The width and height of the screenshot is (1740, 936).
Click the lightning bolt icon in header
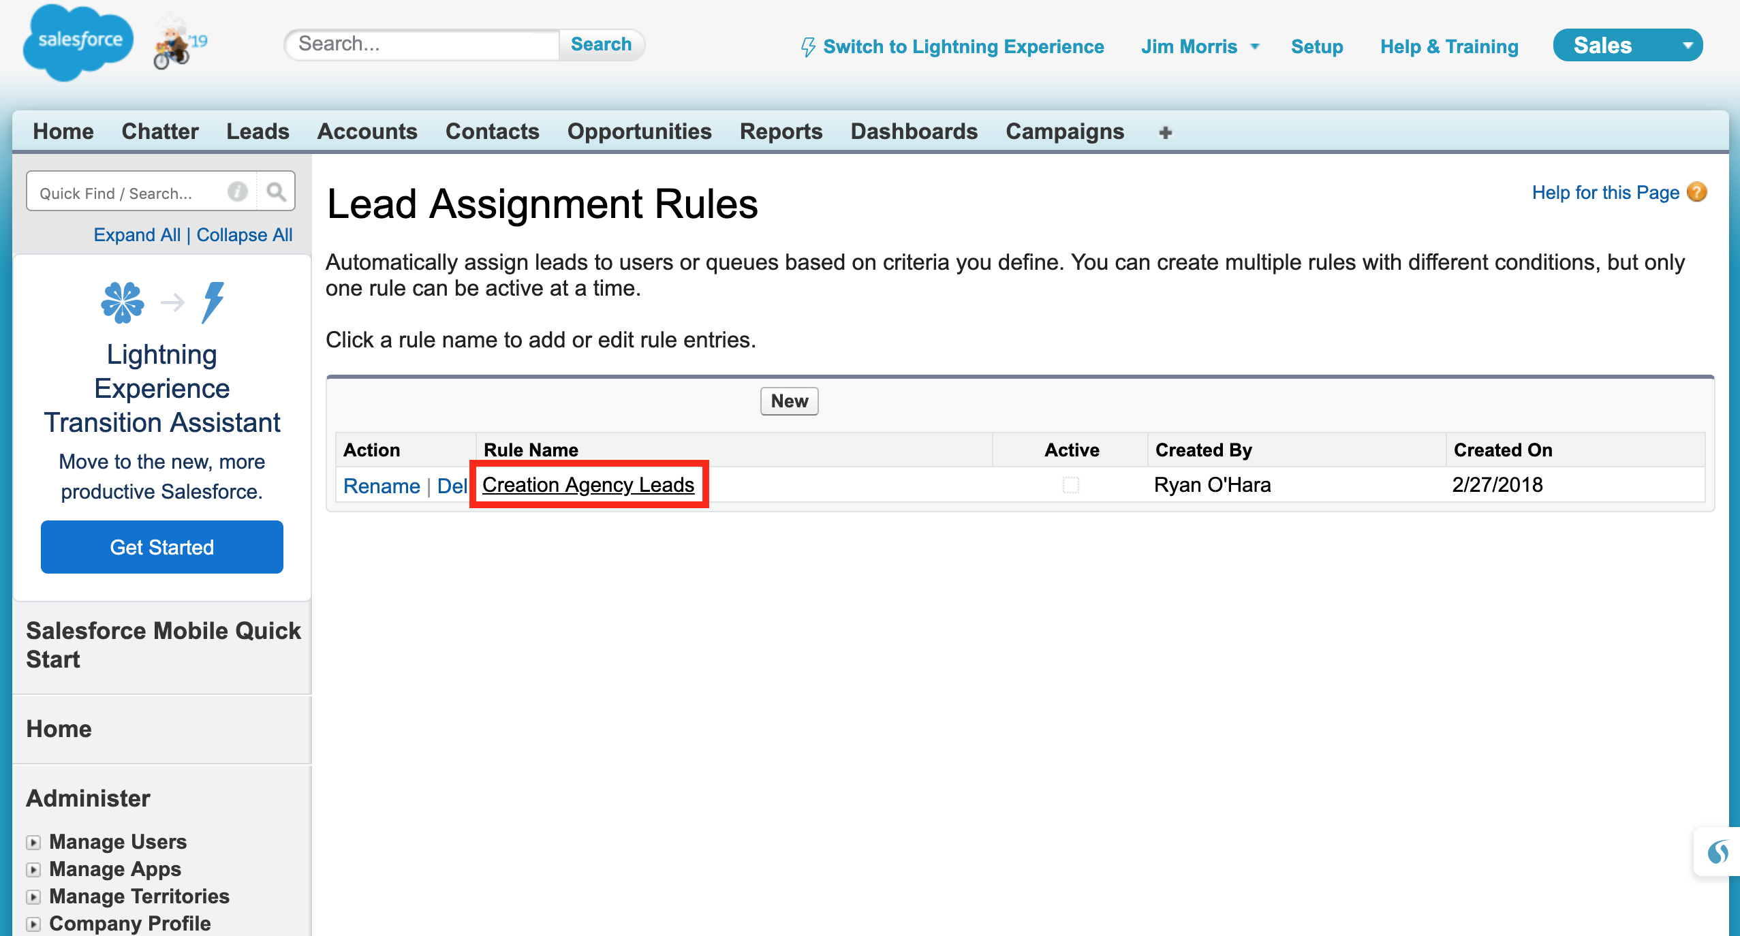click(808, 47)
